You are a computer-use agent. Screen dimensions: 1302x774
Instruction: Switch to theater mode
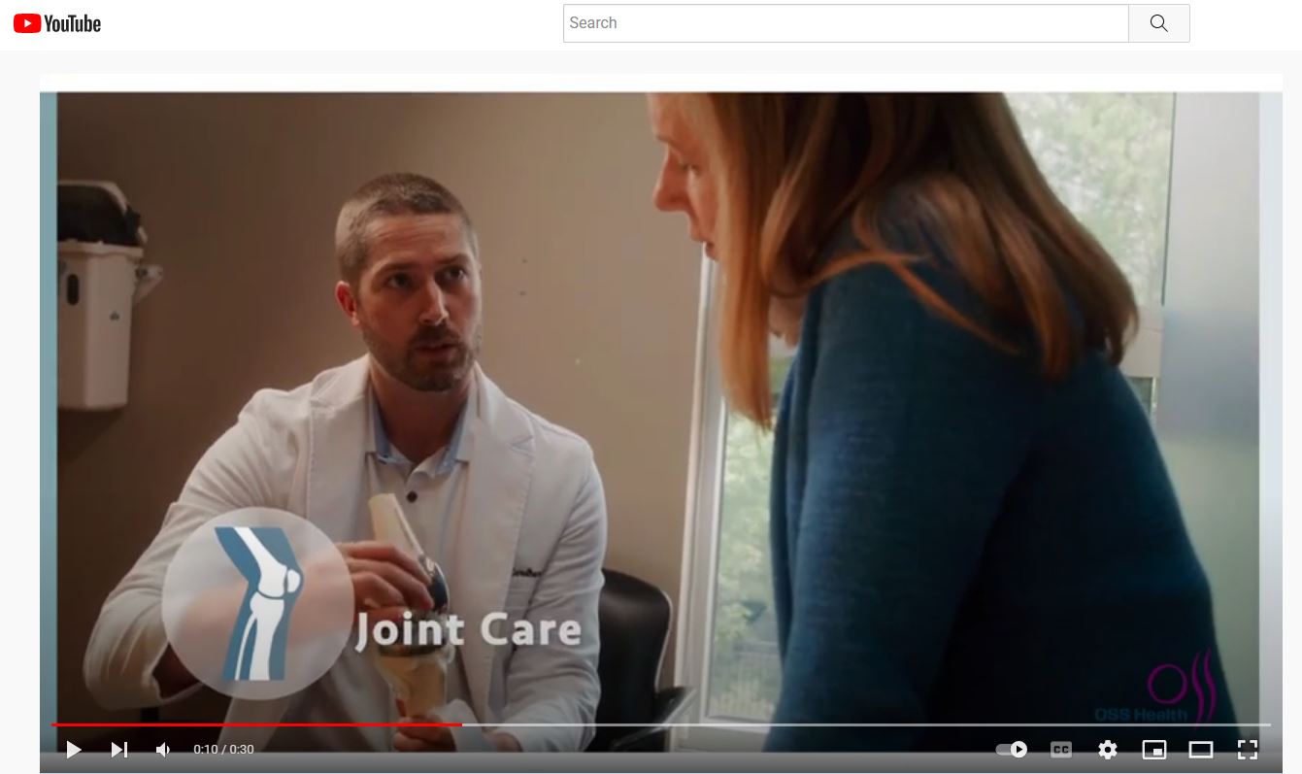(1201, 750)
